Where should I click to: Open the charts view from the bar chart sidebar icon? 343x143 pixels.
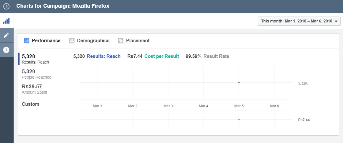point(6,21)
